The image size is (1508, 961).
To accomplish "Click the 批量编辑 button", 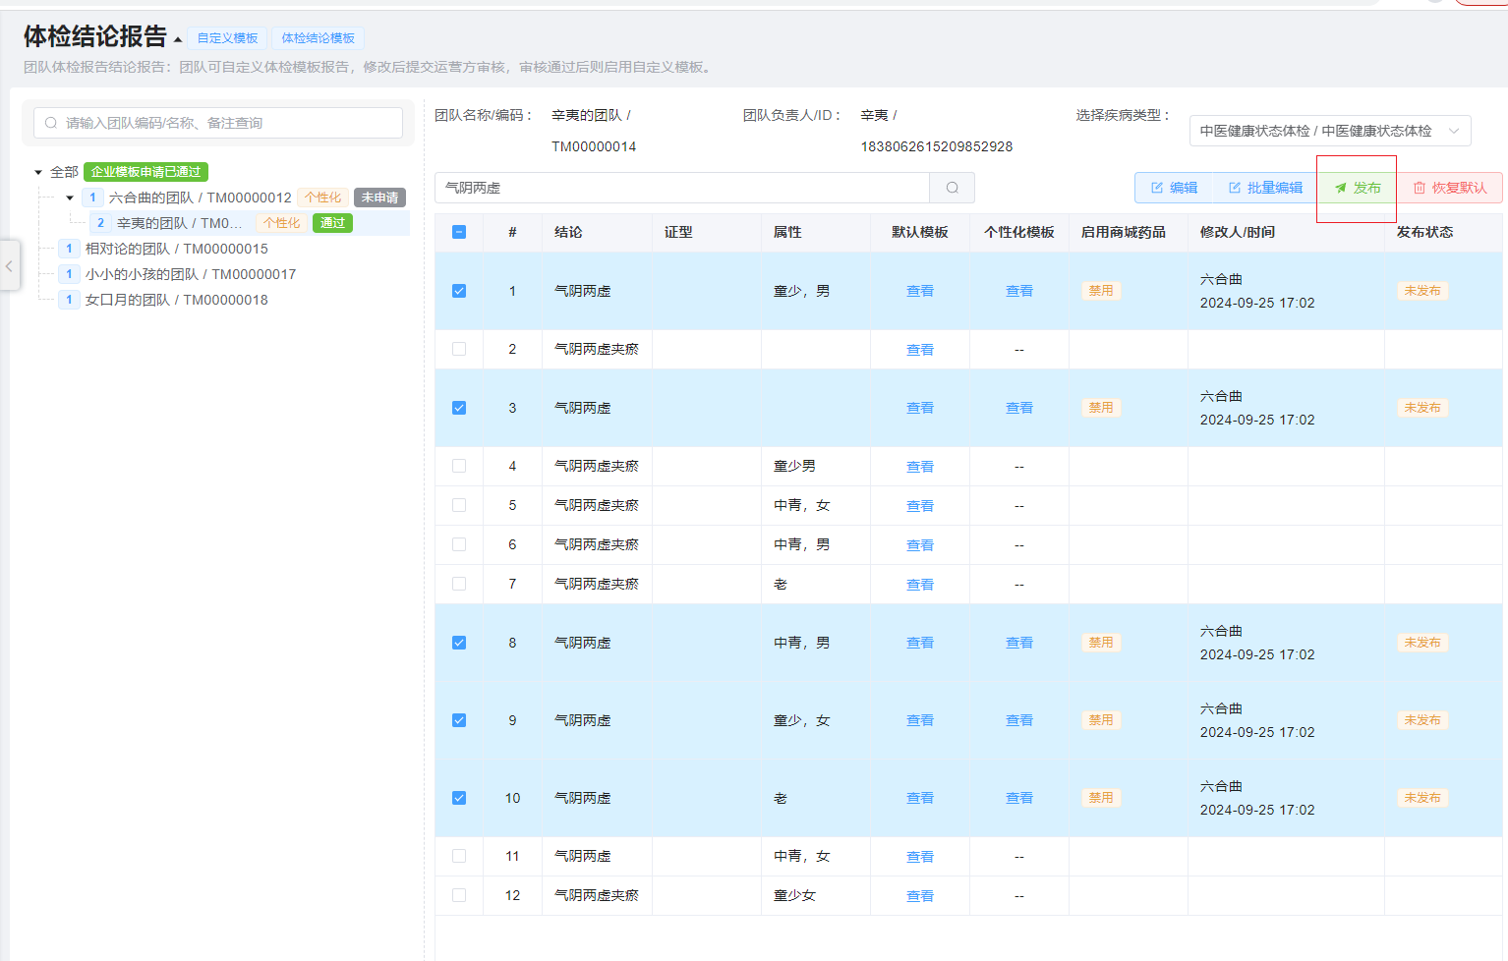I will click(1265, 188).
